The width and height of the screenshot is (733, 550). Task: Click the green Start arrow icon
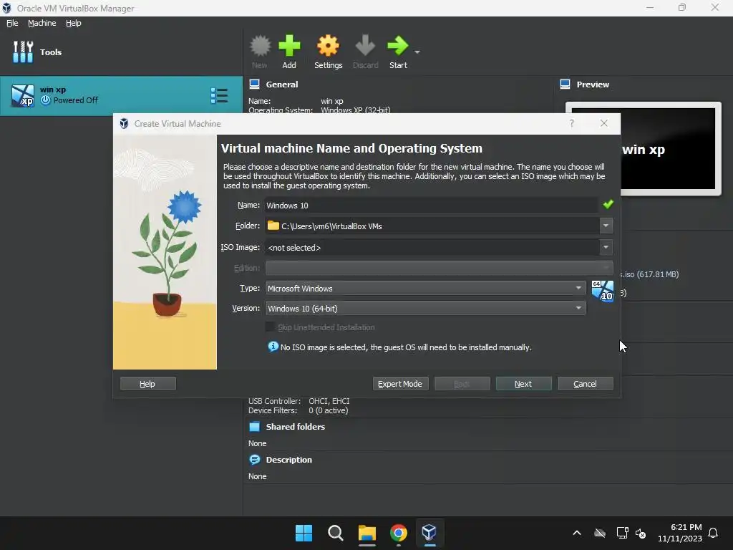tap(398, 46)
